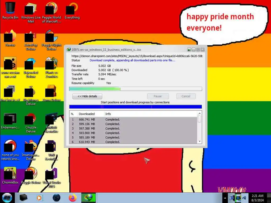Select the Peggle Nights Deluxe icon
The height and width of the screenshot is (203, 271).
coord(52,40)
